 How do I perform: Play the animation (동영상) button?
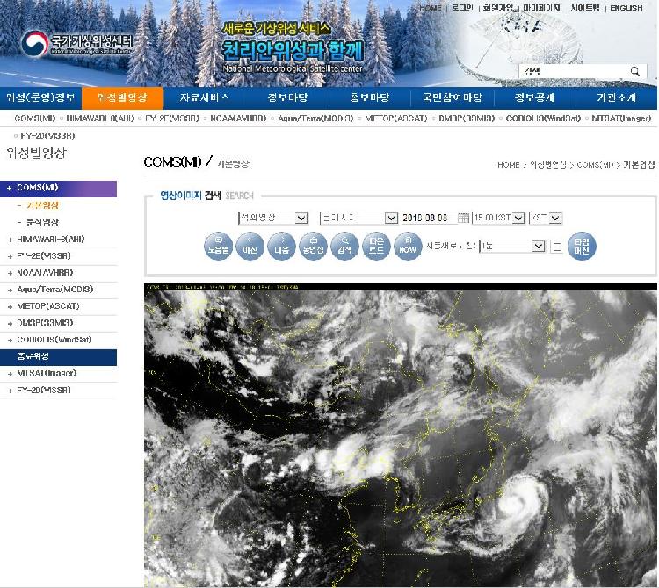tap(313, 246)
